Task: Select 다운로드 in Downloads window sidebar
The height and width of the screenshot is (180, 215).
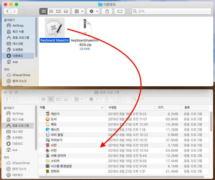Action: [18, 56]
